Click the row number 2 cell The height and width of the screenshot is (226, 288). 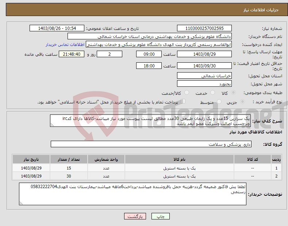tap(276, 176)
